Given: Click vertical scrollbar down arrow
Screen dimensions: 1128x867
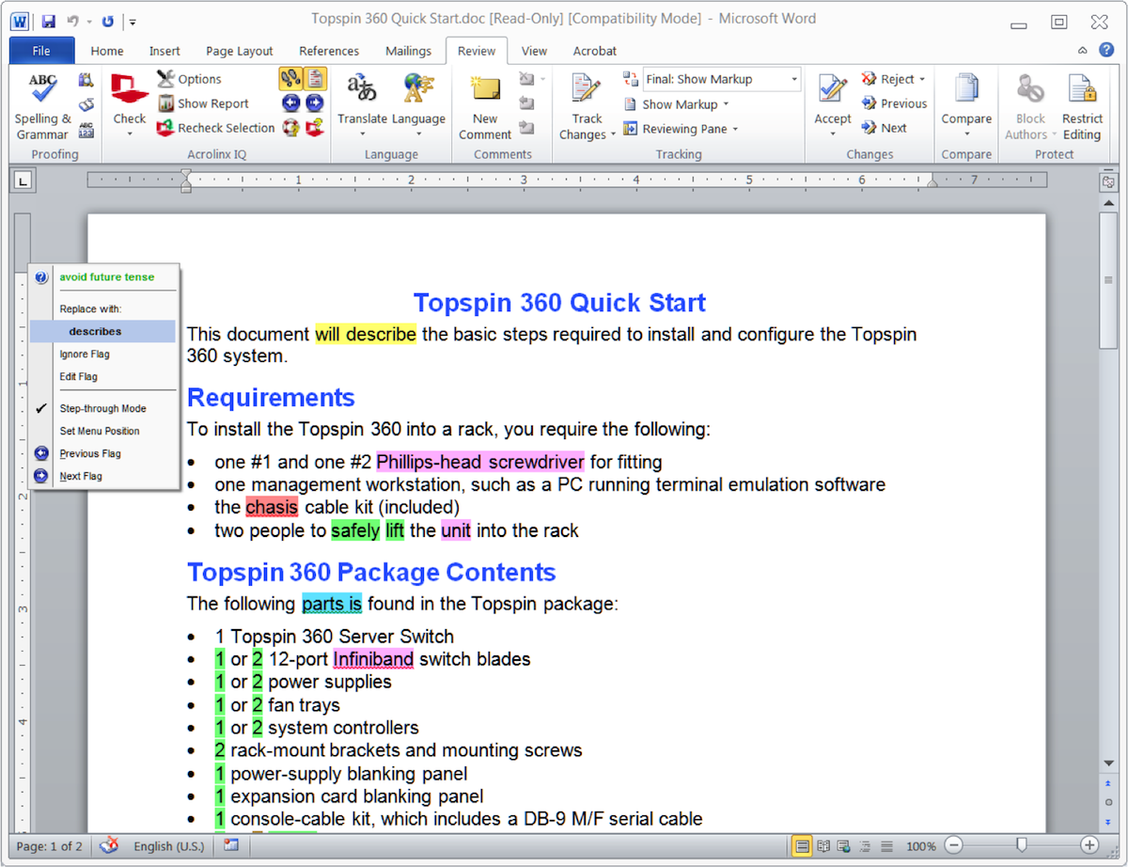Looking at the screenshot, I should [x=1108, y=764].
